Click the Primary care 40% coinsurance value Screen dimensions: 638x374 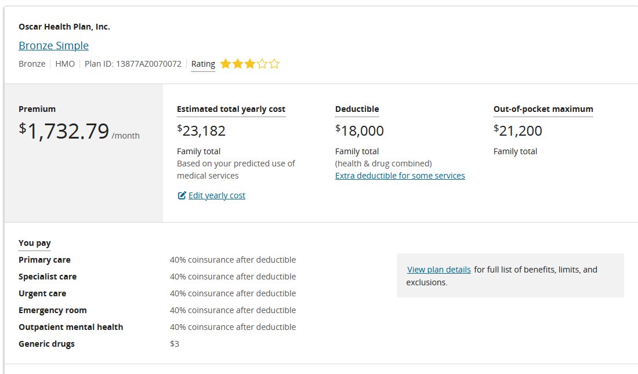click(x=233, y=260)
